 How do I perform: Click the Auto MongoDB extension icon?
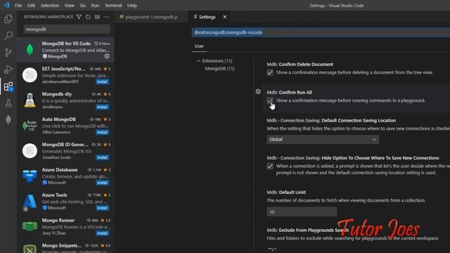30,125
